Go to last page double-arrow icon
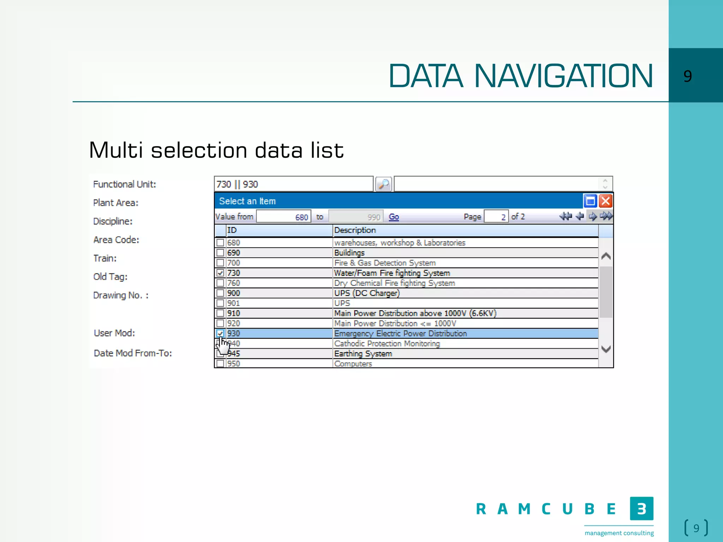This screenshot has height=542, width=723. pyautogui.click(x=606, y=216)
